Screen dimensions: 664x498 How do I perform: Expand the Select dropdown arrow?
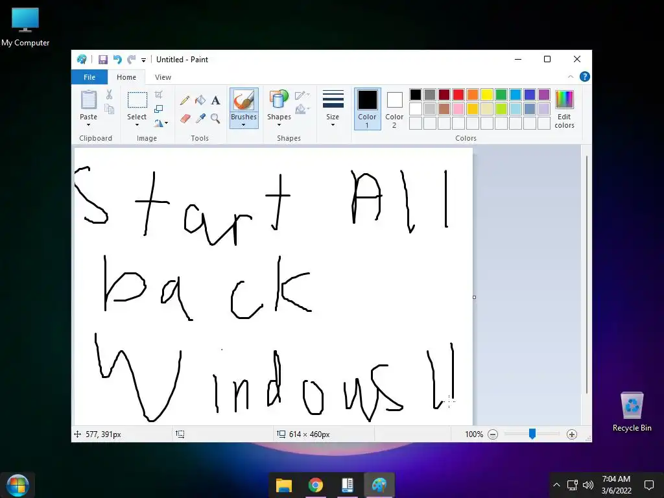[x=137, y=125]
